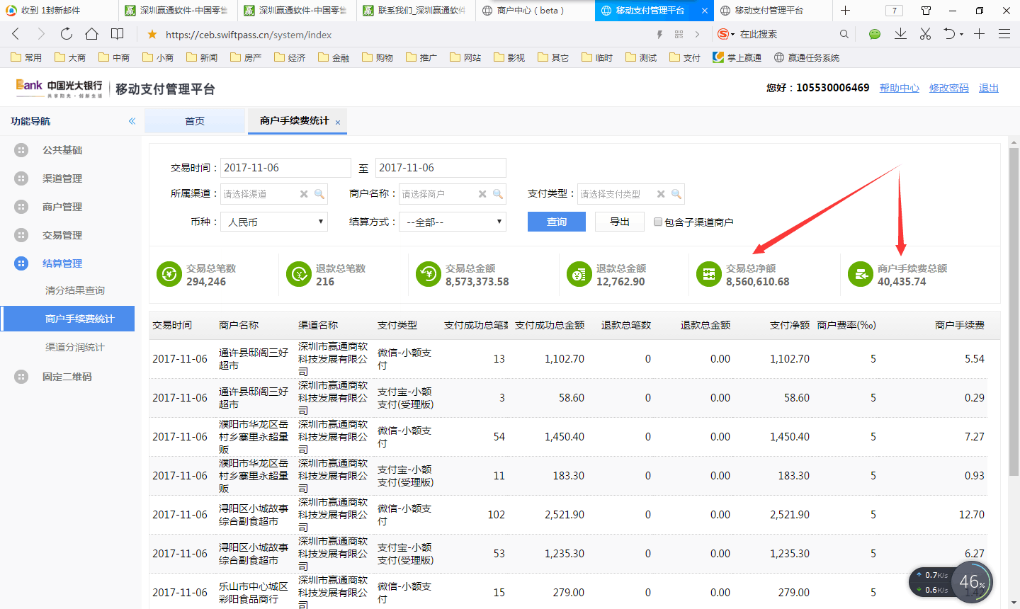Open the 修改密码 link

pyautogui.click(x=948, y=88)
